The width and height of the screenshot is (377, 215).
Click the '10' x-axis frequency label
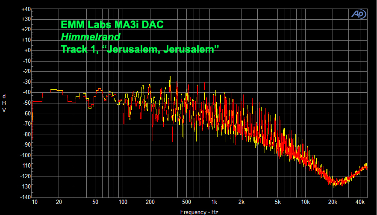tap(35, 202)
